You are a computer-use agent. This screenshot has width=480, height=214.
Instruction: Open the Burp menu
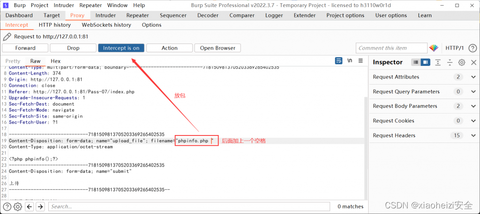pyautogui.click(x=20, y=5)
